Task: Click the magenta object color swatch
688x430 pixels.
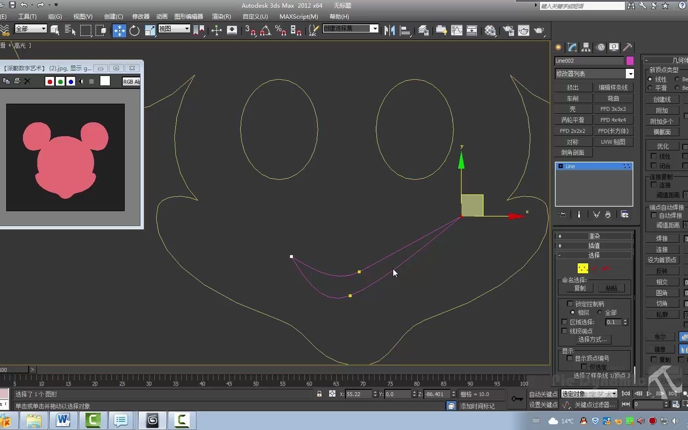Action: click(x=630, y=61)
